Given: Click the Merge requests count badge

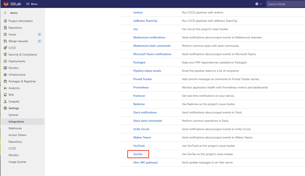Looking at the screenshot, I should [x=39, y=41].
